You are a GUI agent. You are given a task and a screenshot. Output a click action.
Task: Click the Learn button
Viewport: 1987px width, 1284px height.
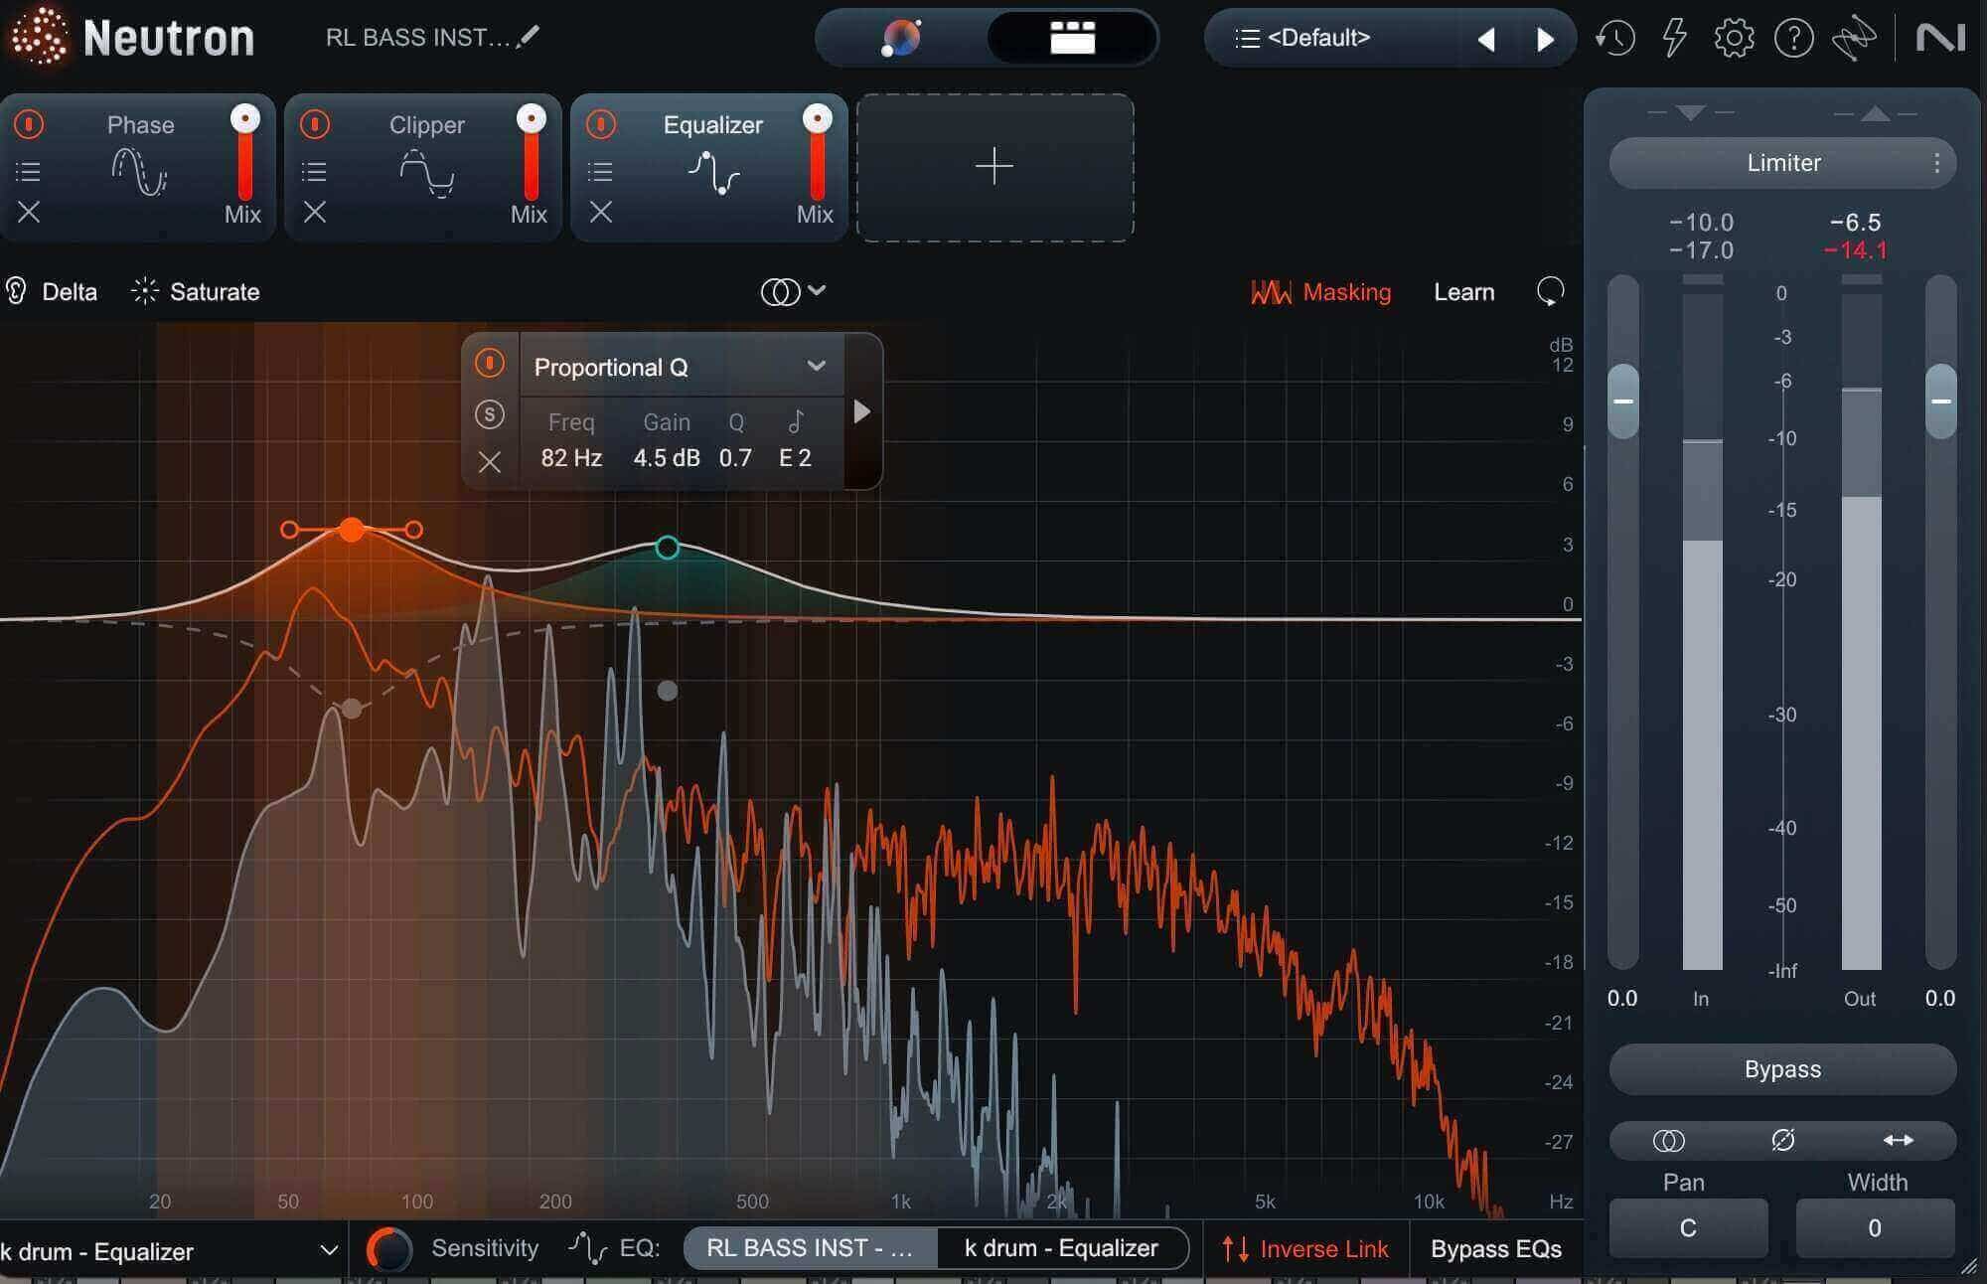click(x=1463, y=292)
